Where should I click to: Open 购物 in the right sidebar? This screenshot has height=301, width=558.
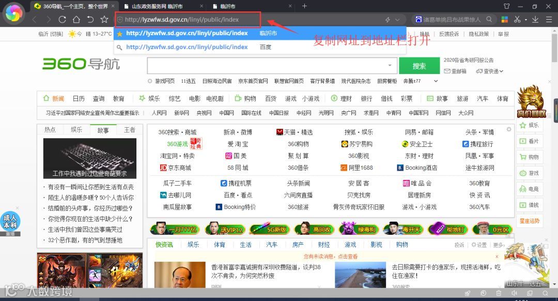coord(529,157)
